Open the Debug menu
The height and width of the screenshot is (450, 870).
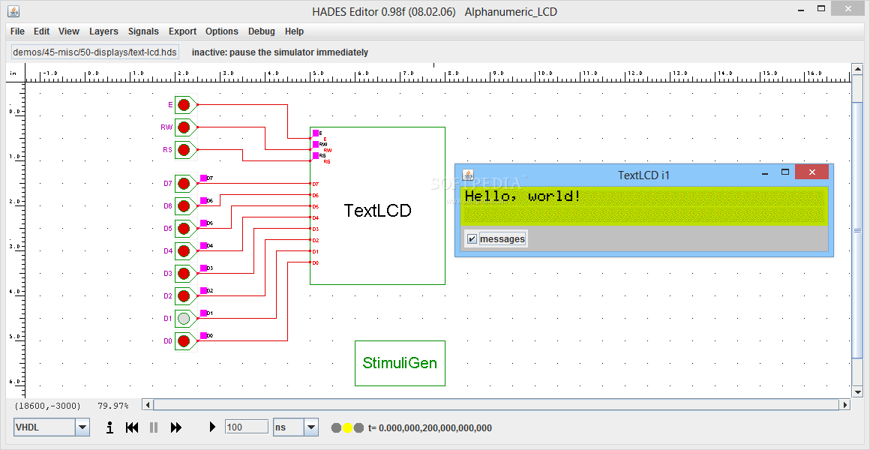pos(261,31)
